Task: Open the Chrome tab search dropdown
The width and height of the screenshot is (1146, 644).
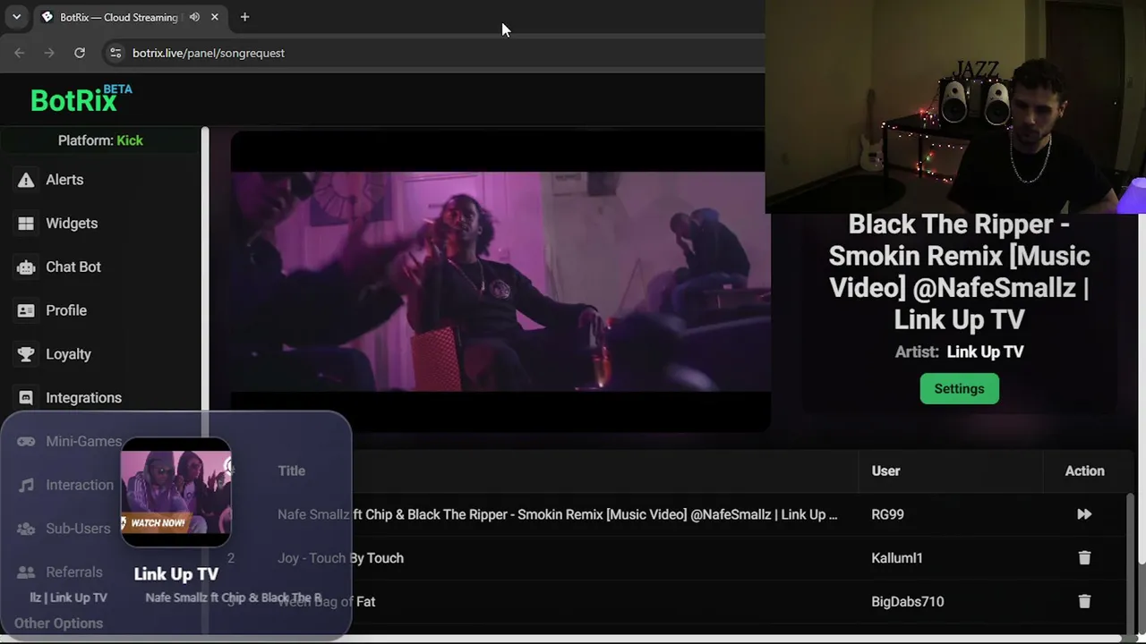Action: coord(16,17)
